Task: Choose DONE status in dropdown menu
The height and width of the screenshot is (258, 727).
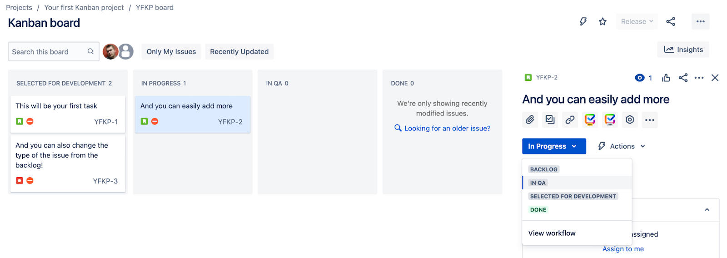Action: coord(538,210)
